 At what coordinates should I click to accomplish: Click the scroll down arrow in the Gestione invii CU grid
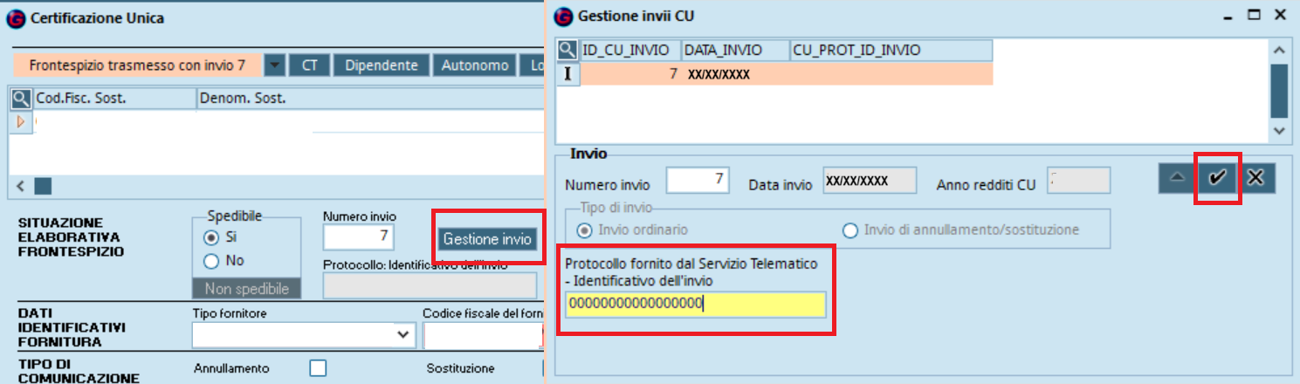point(1279,132)
